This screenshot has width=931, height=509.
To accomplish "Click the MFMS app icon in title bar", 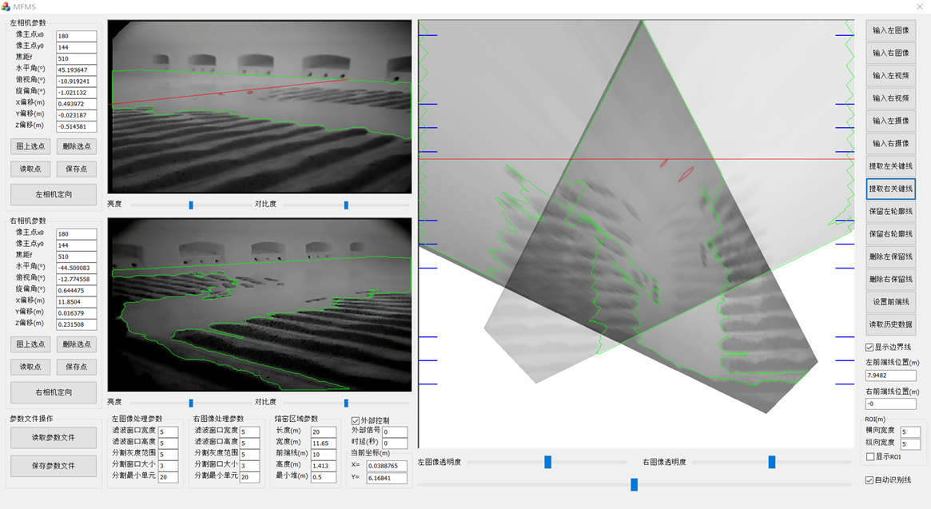I will pos(6,6).
